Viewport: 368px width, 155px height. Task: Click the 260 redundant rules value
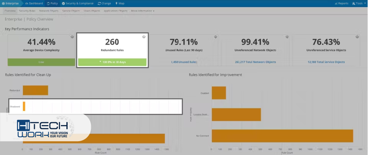112,42
